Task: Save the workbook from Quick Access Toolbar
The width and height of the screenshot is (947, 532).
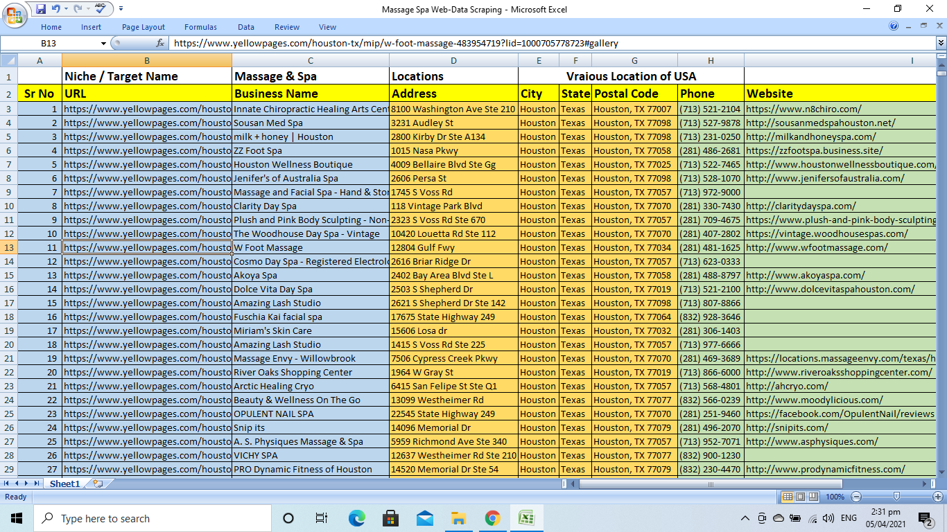Action: (41, 9)
